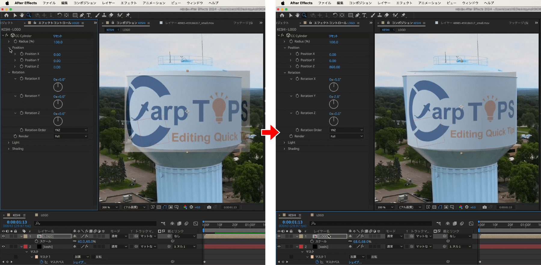Hide the LOGO layer eye in right timeline
Screen dimensions: 541x265
pyautogui.click(x=279, y=236)
